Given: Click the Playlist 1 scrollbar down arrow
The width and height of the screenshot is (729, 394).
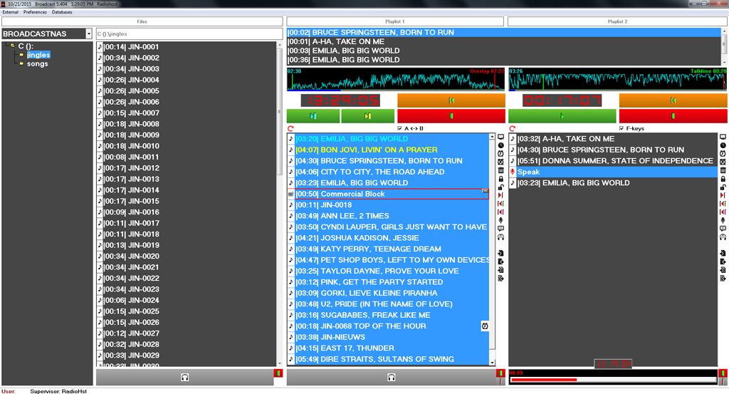Looking at the screenshot, I should pos(493,363).
